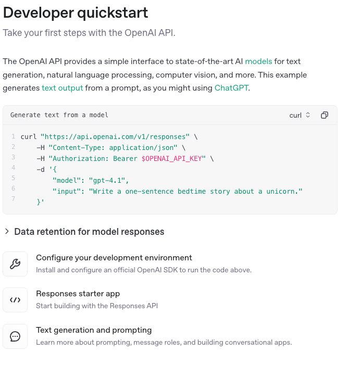Expand Data retention for model responses
The height and width of the screenshot is (365, 348).
click(84, 232)
